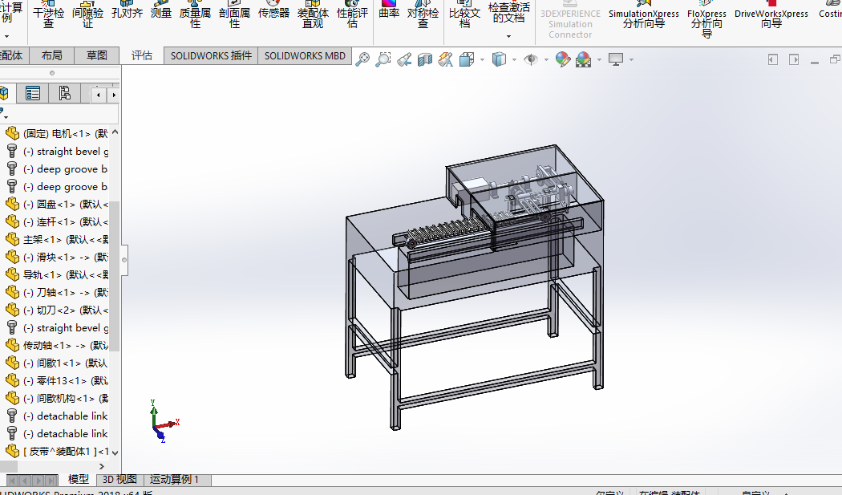Expand the Display Style dropdown arrow
The width and height of the screenshot is (842, 495).
point(514,59)
